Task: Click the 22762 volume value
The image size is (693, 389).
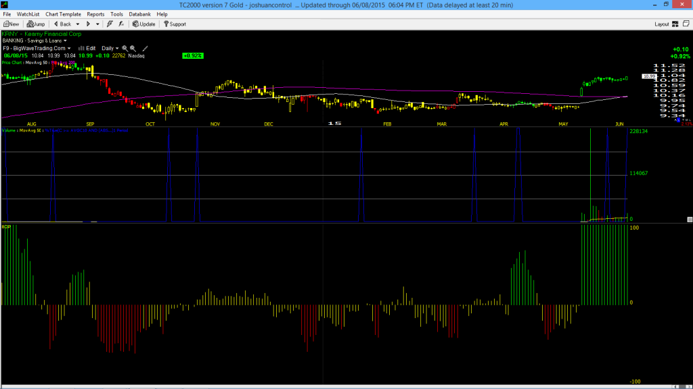Action: coord(118,55)
